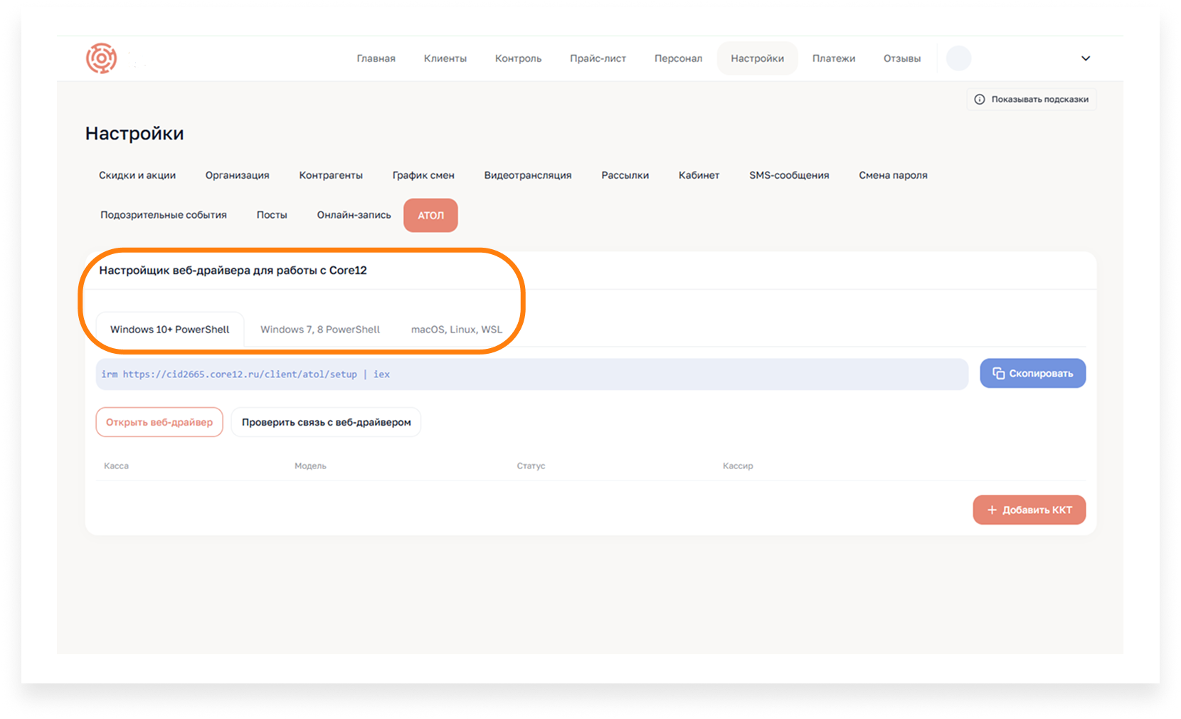Go to Платежи in top navigation
Image resolution: width=1181 pixels, height=719 pixels.
click(833, 58)
